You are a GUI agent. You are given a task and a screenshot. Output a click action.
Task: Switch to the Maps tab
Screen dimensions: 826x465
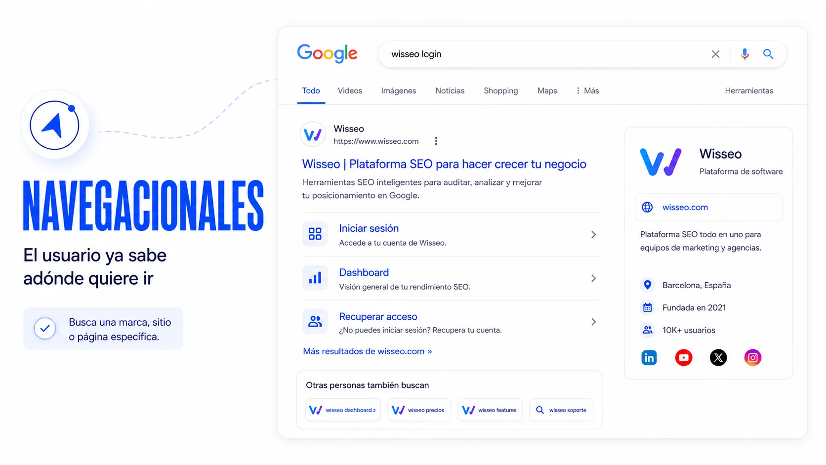[547, 90]
